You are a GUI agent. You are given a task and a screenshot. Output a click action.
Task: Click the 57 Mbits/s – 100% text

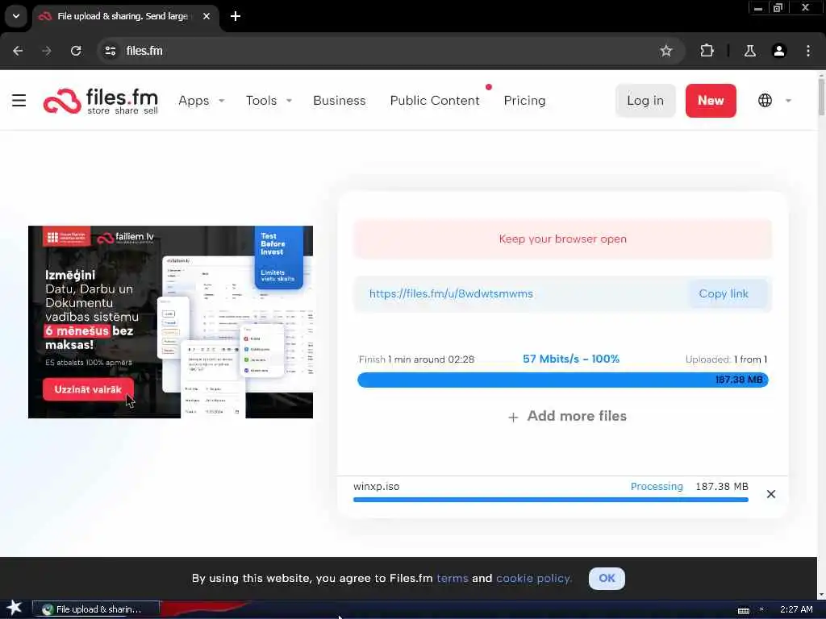pos(571,359)
